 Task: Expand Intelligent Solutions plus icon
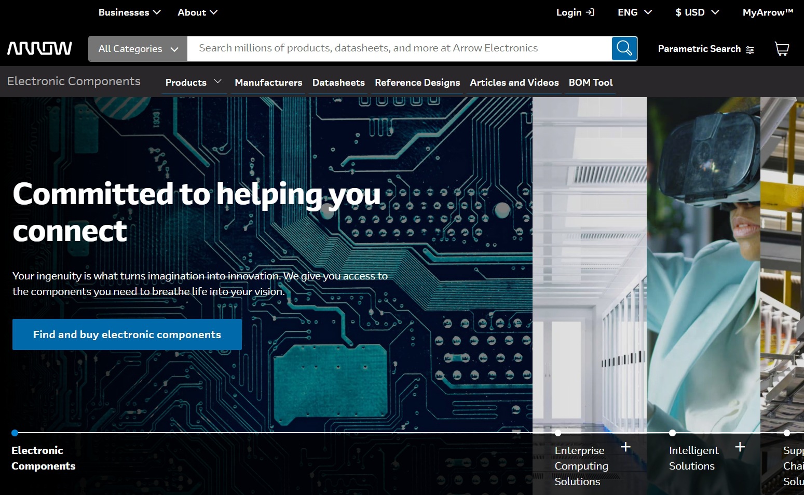click(x=740, y=447)
